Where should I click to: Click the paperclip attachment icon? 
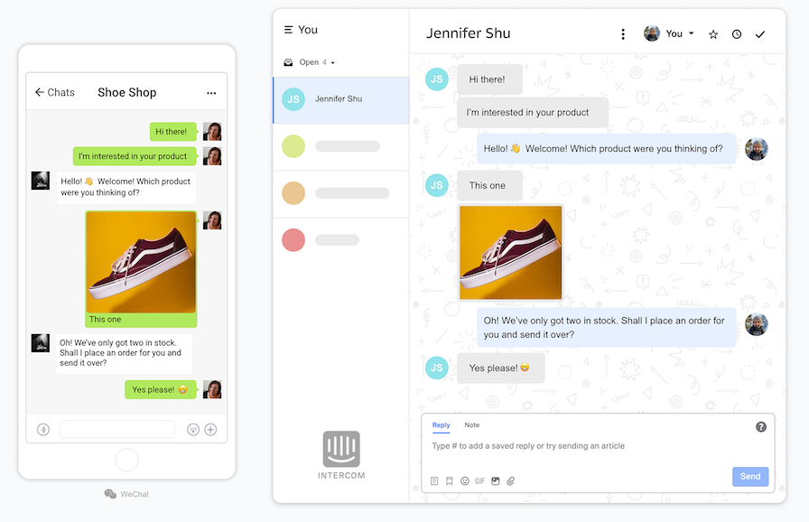click(510, 480)
